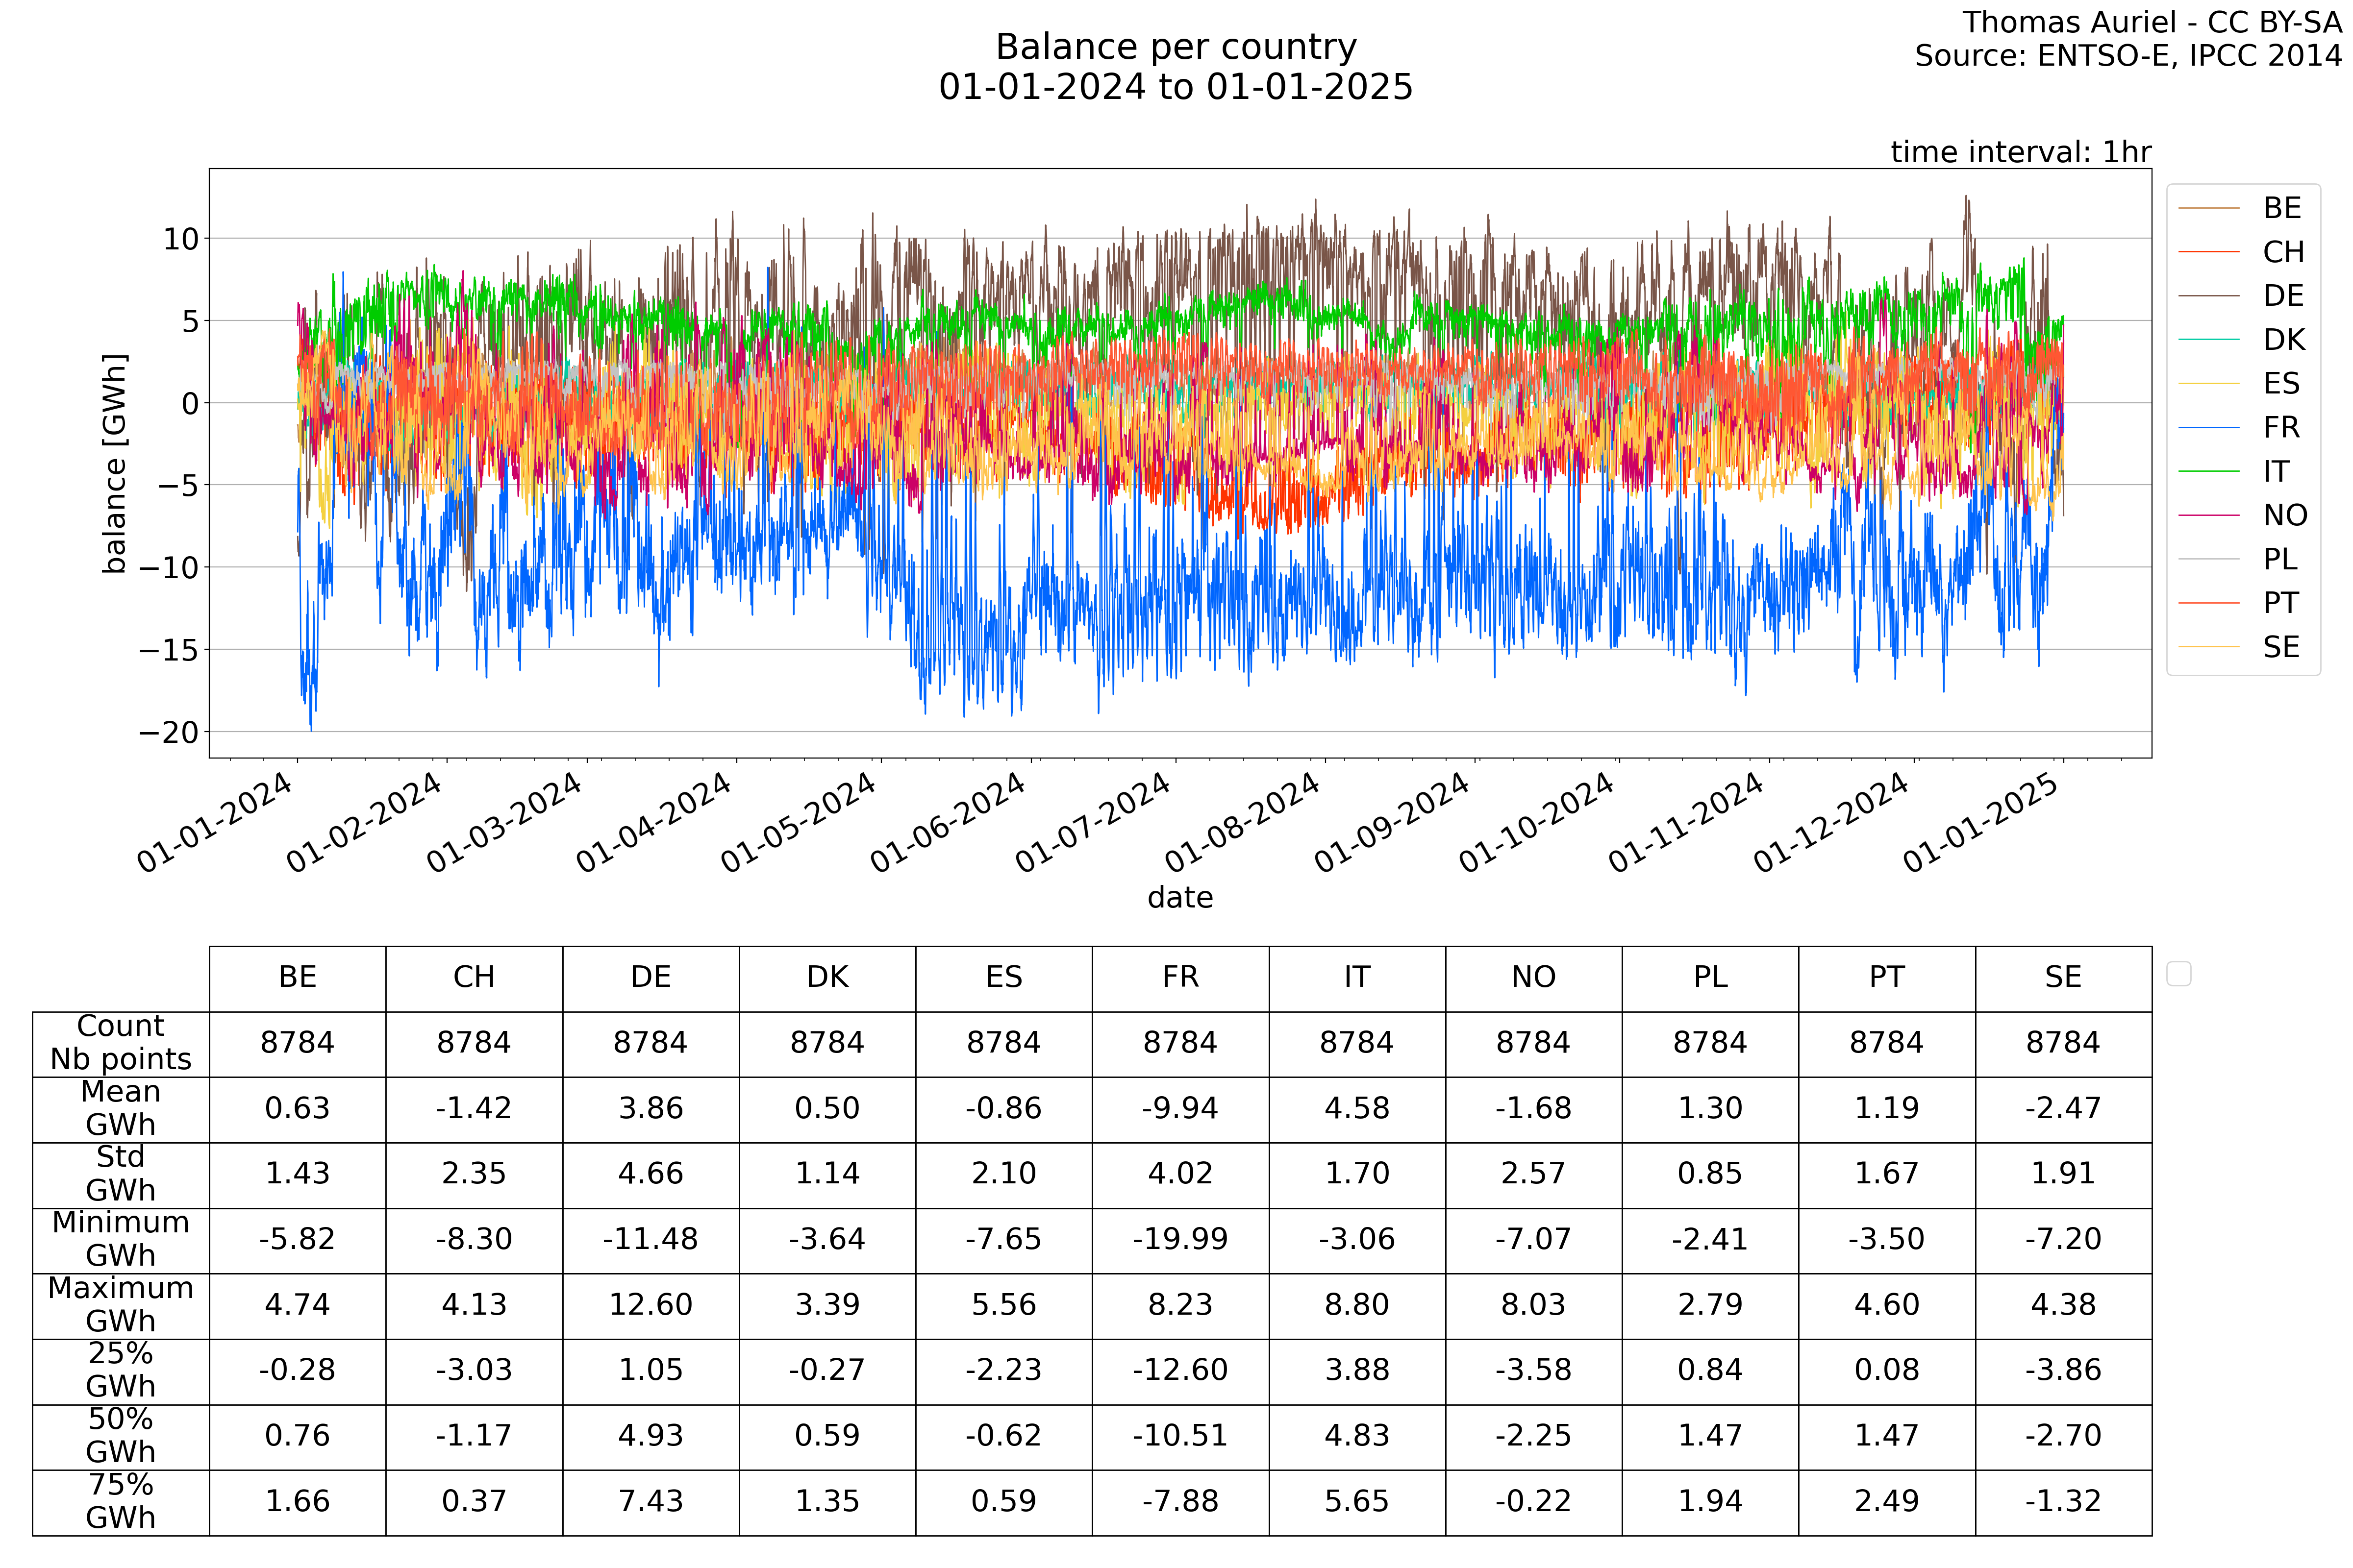Click the FR column header in table
The width and height of the screenshot is (2353, 1568).
point(1180,977)
